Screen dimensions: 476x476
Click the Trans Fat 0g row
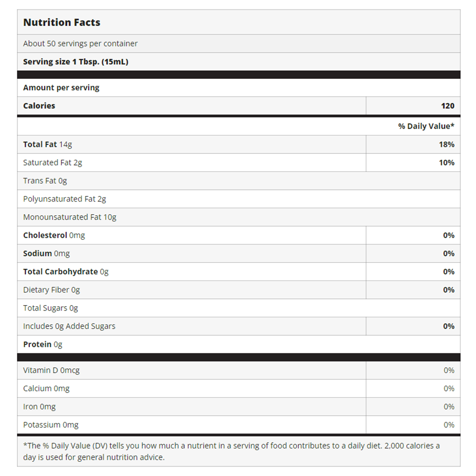pyautogui.click(x=45, y=181)
